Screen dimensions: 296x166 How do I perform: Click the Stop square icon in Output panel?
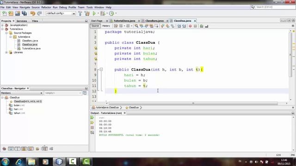click(92, 128)
